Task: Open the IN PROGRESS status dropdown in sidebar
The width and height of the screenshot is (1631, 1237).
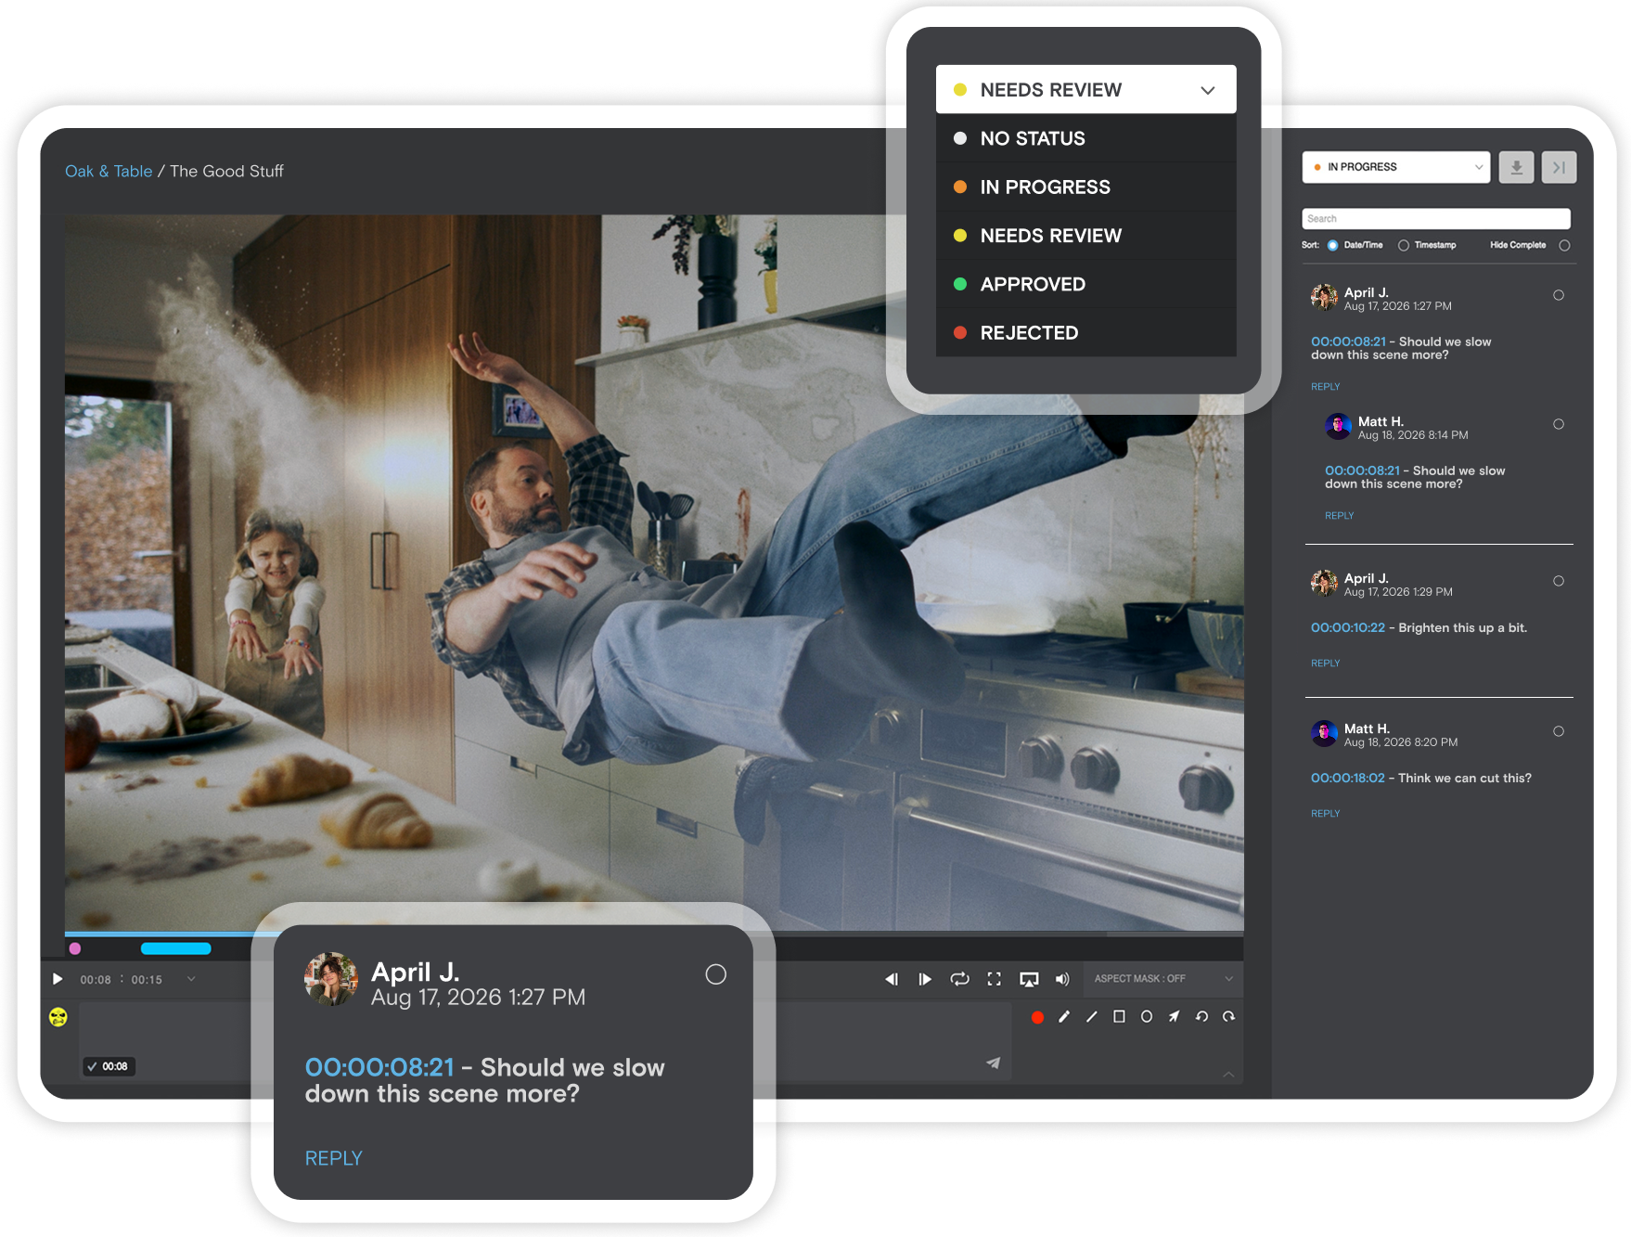Action: tap(1395, 167)
